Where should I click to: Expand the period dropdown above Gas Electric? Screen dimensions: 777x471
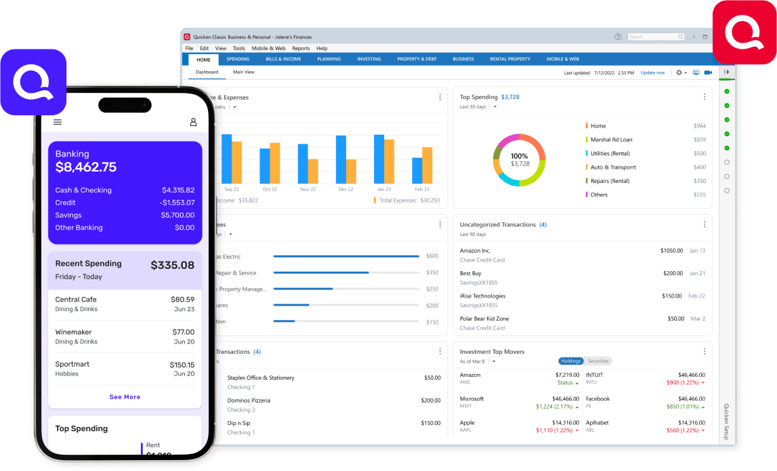click(230, 234)
